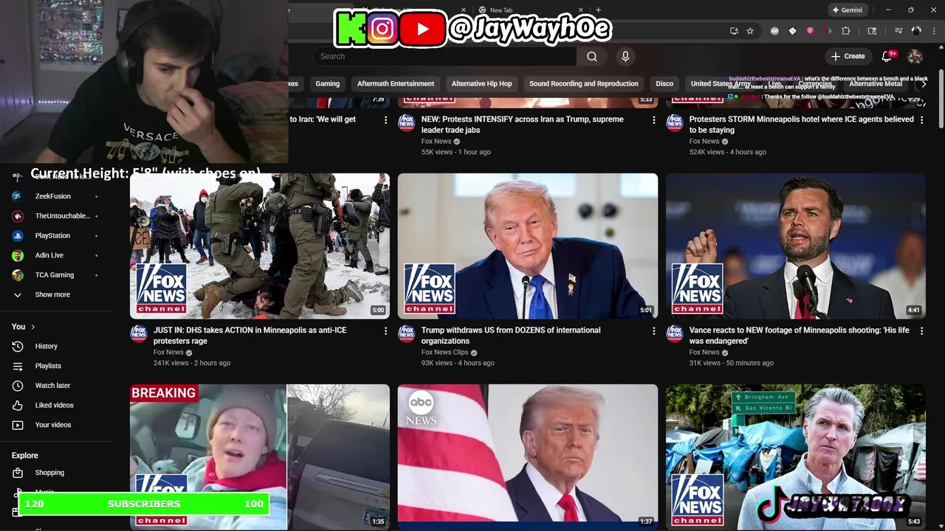Open title Vance reacts to NEW footage
Screen dimensions: 945x531
coord(799,336)
